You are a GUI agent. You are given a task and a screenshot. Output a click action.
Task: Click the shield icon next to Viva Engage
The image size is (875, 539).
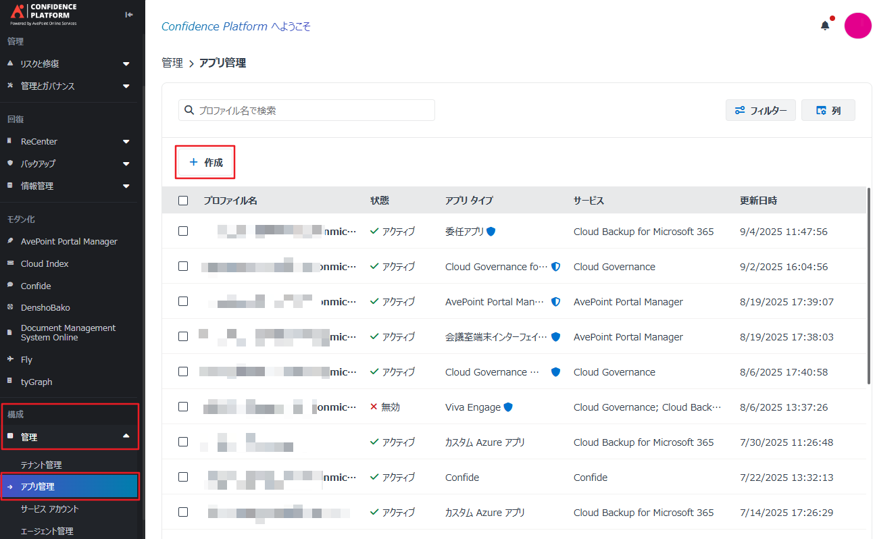pyautogui.click(x=508, y=407)
